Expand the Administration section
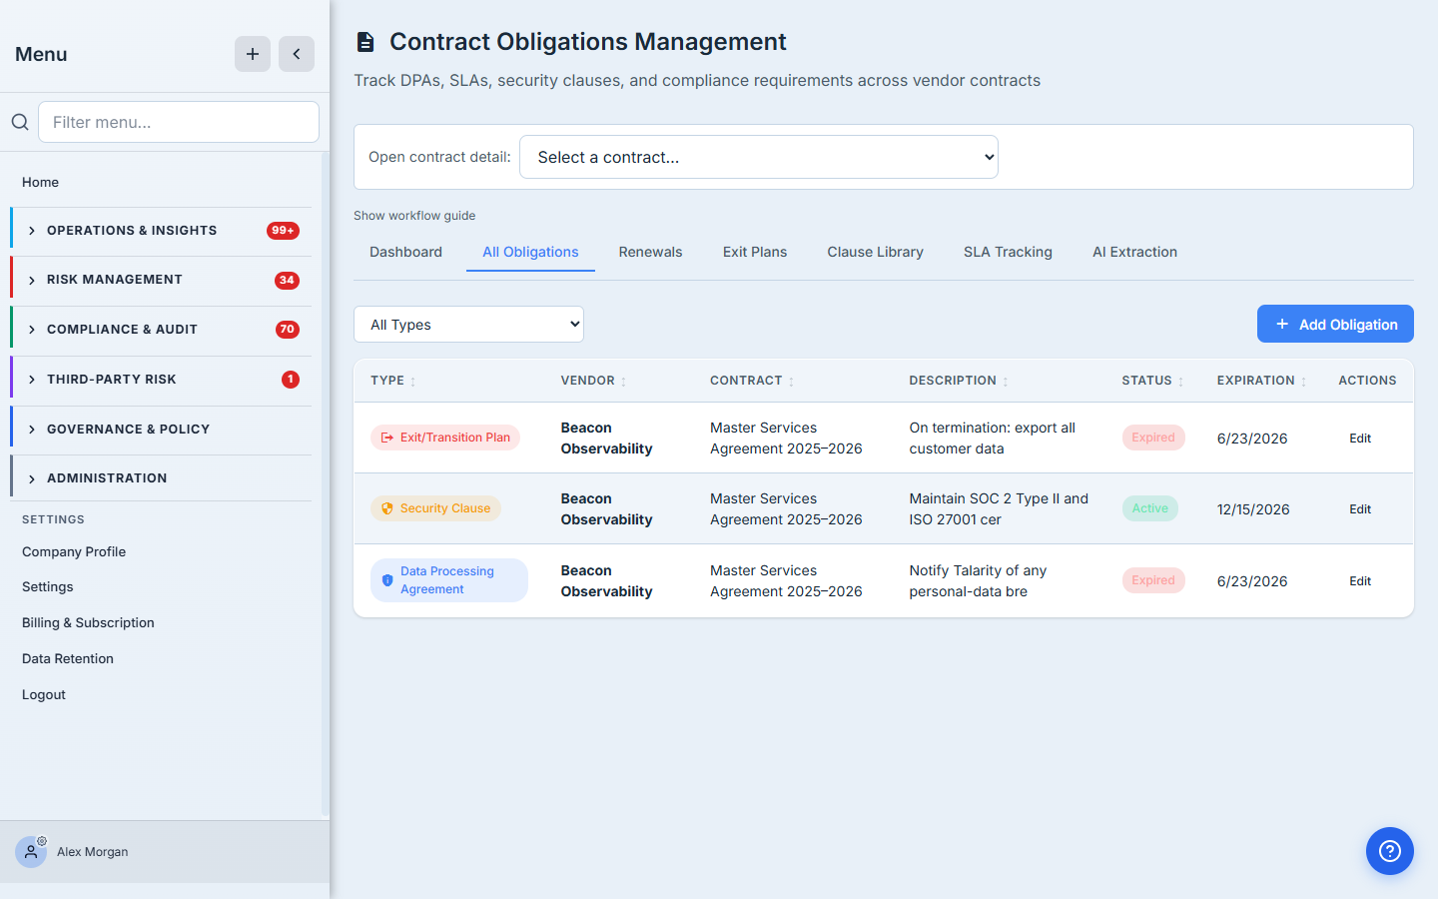Screen dimensions: 1438x899 tap(161, 478)
